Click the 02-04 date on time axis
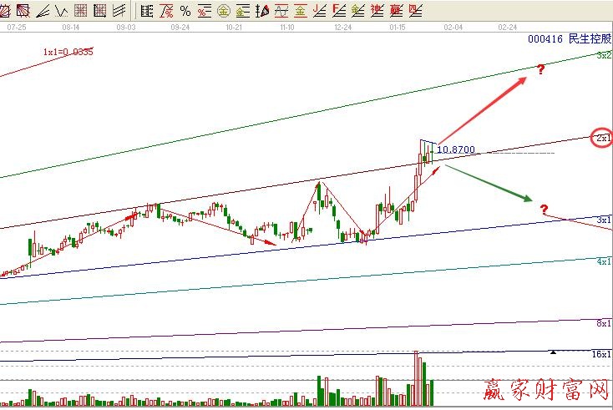 pos(453,27)
